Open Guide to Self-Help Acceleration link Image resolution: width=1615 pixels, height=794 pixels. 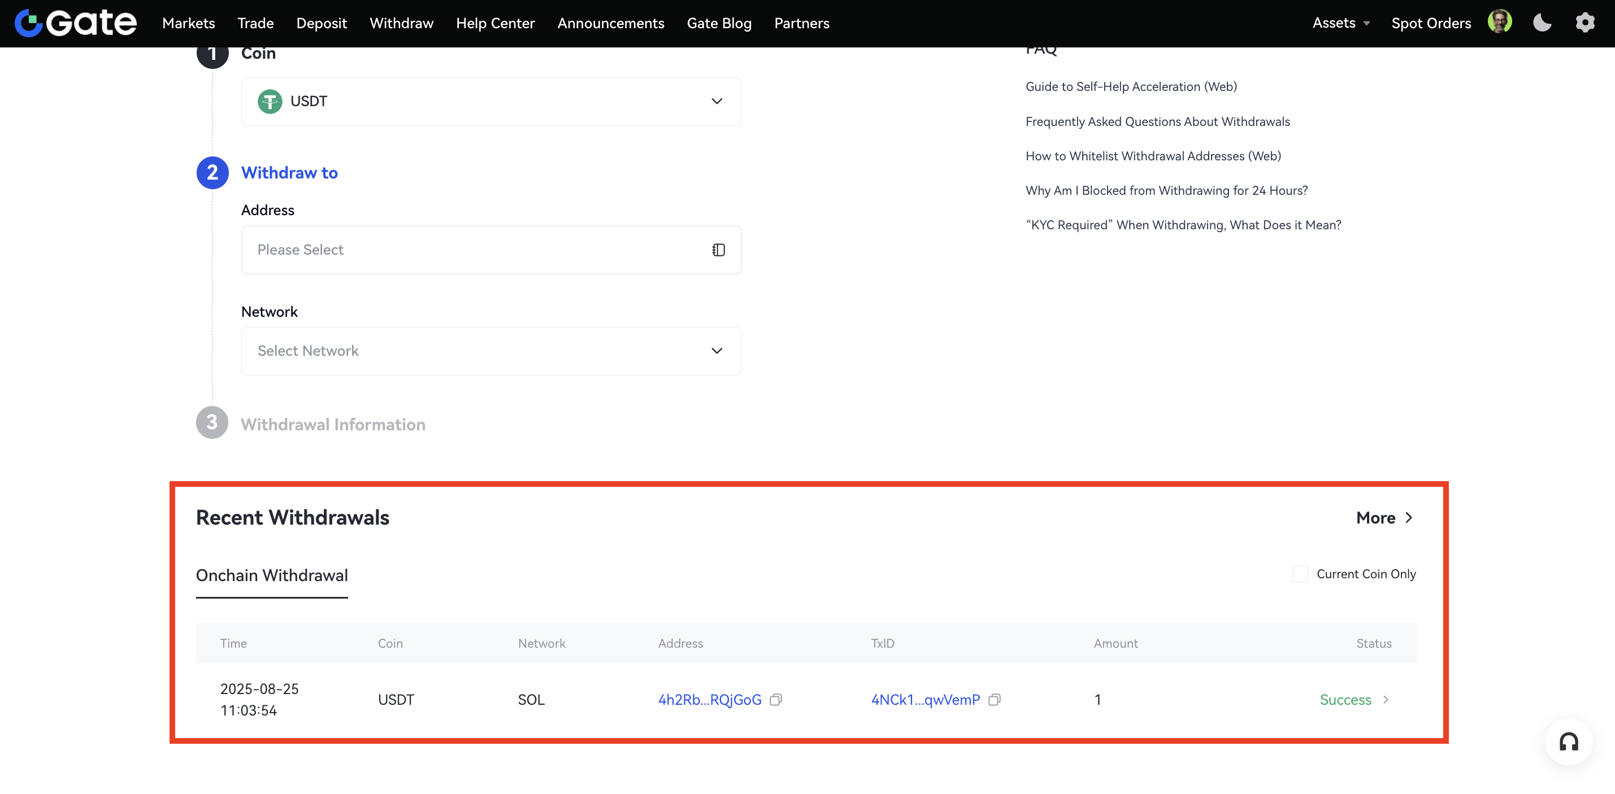pos(1130,86)
